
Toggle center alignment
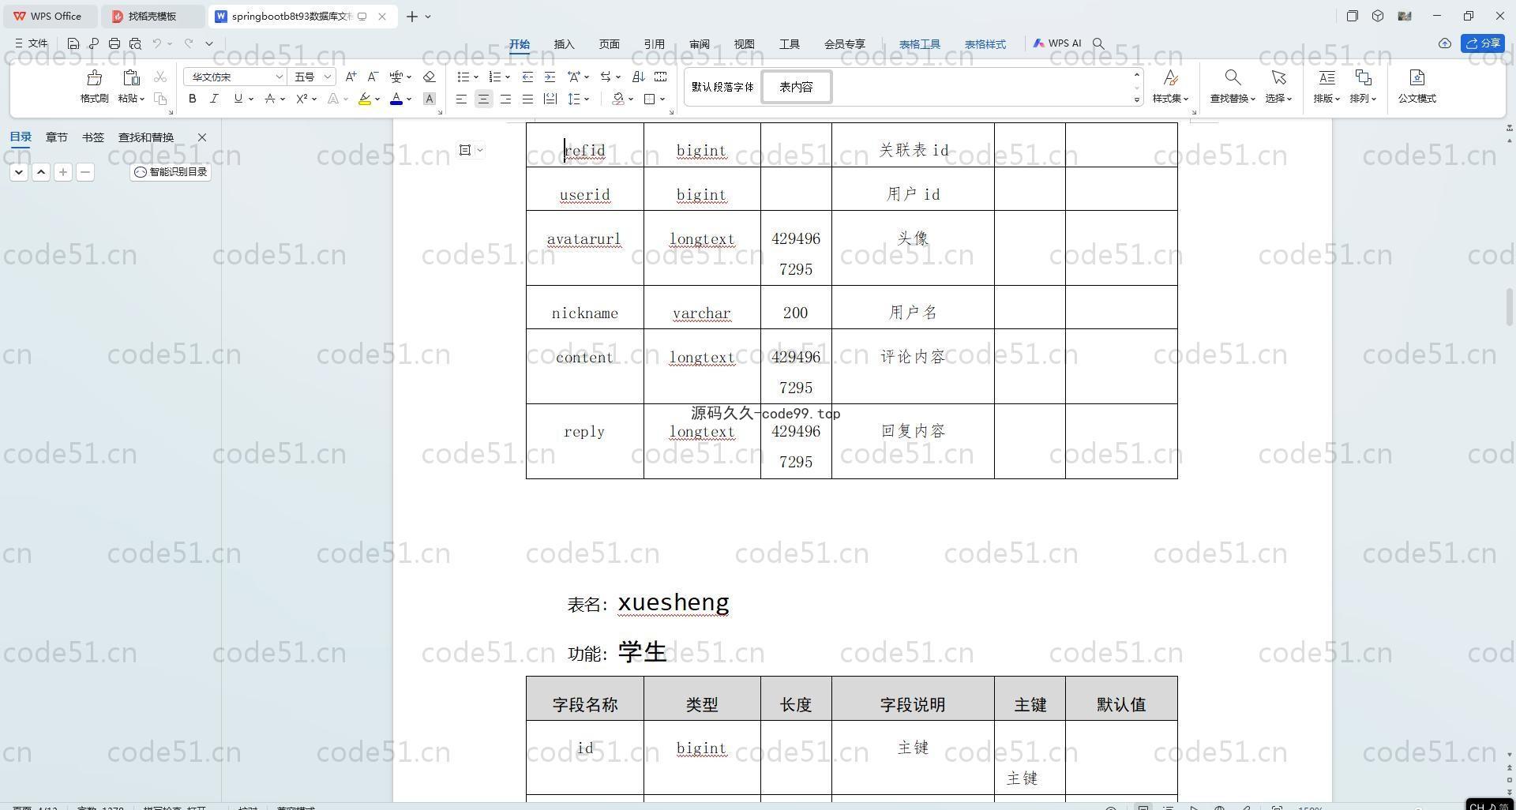[483, 99]
